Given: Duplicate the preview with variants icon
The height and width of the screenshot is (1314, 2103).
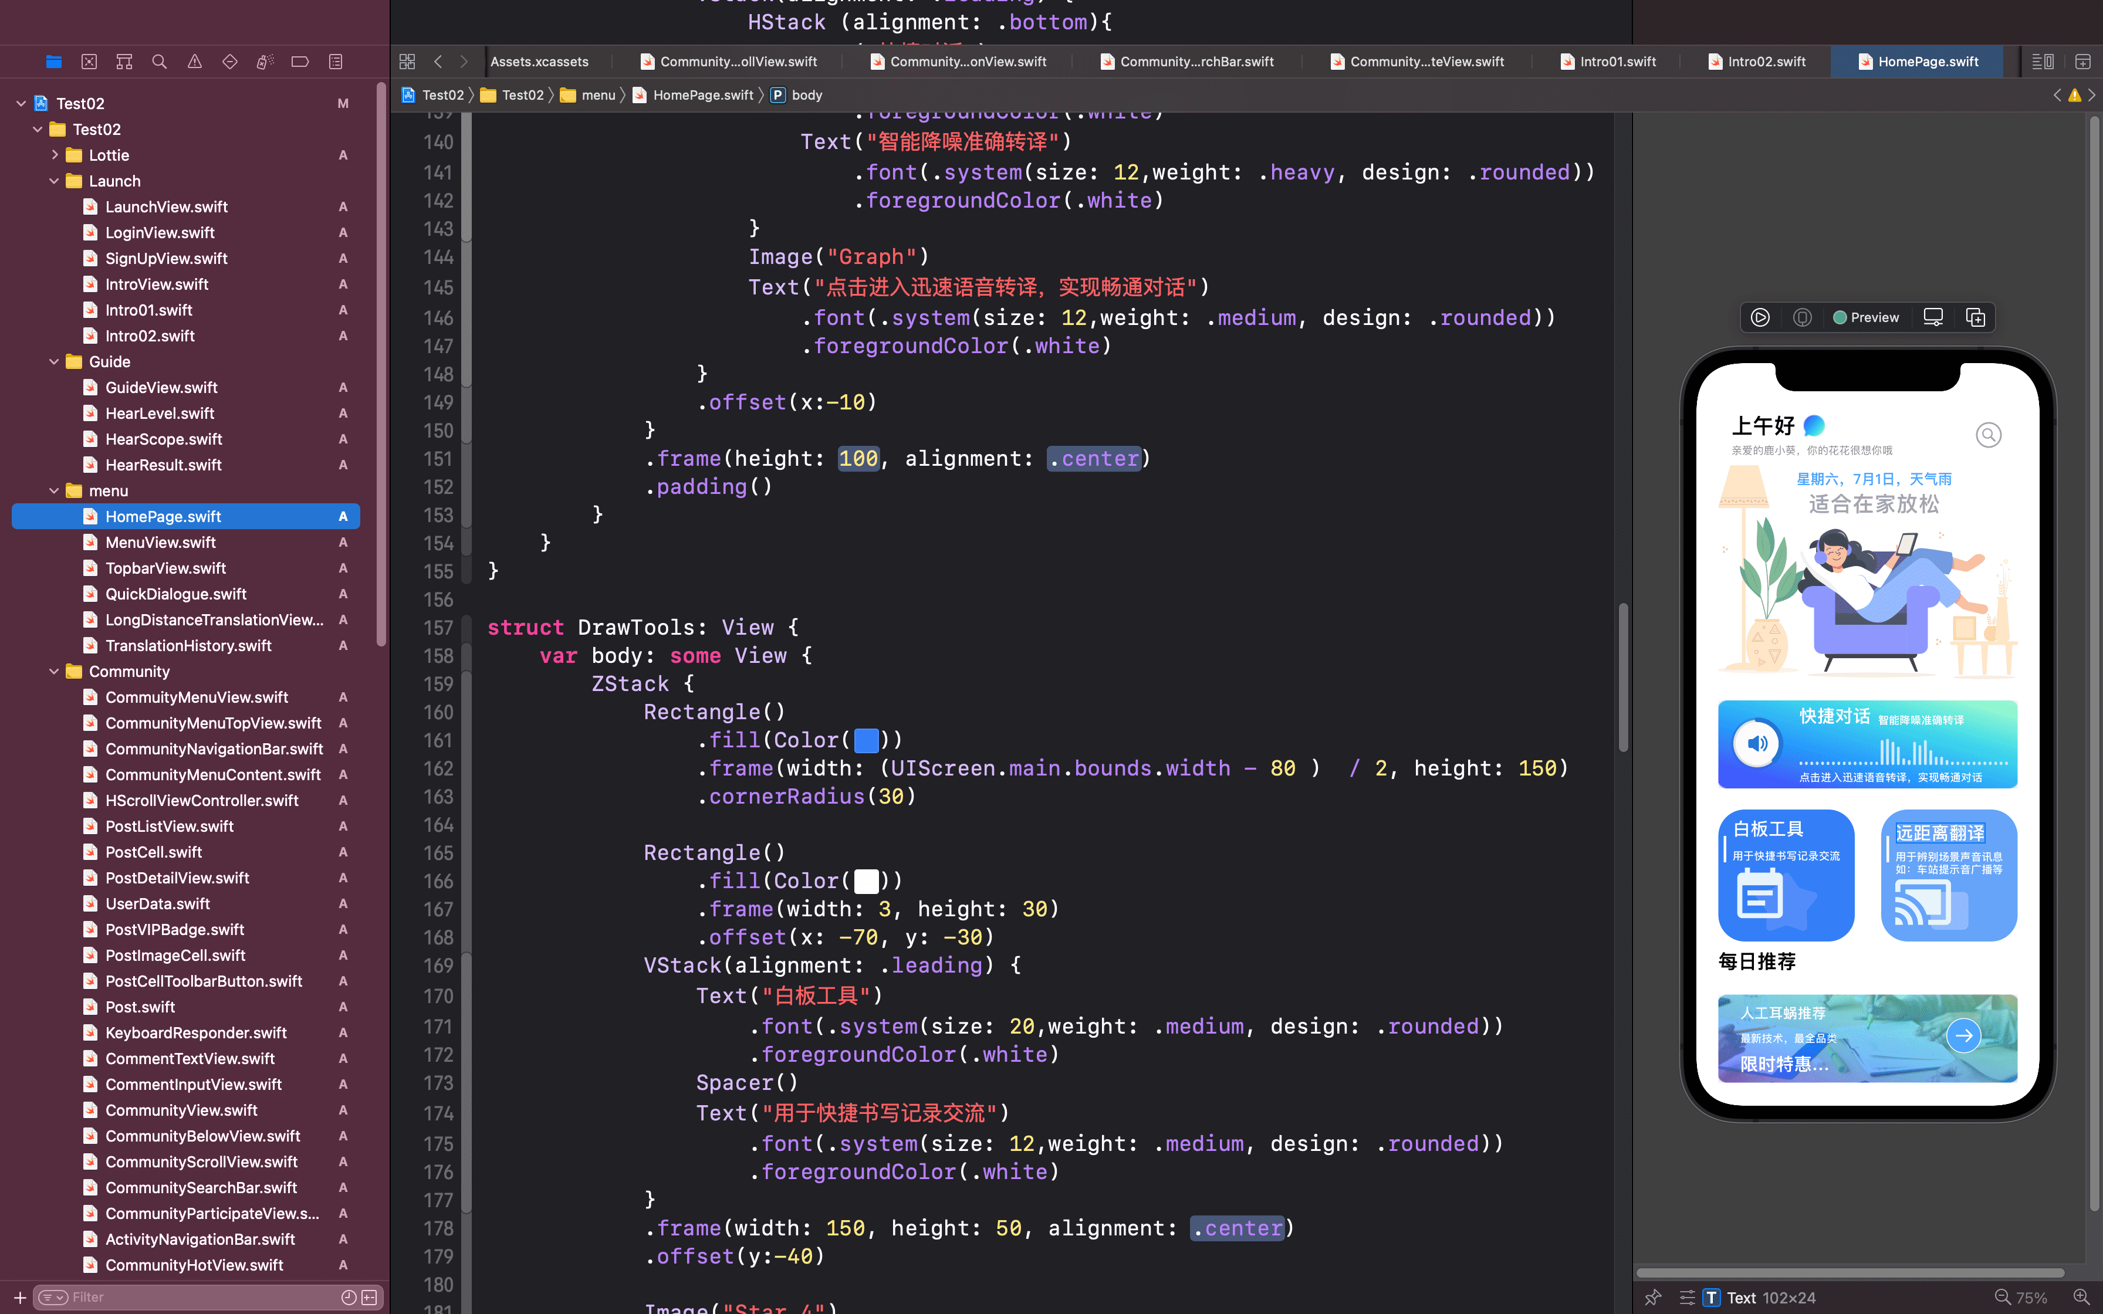Looking at the screenshot, I should (x=1975, y=317).
